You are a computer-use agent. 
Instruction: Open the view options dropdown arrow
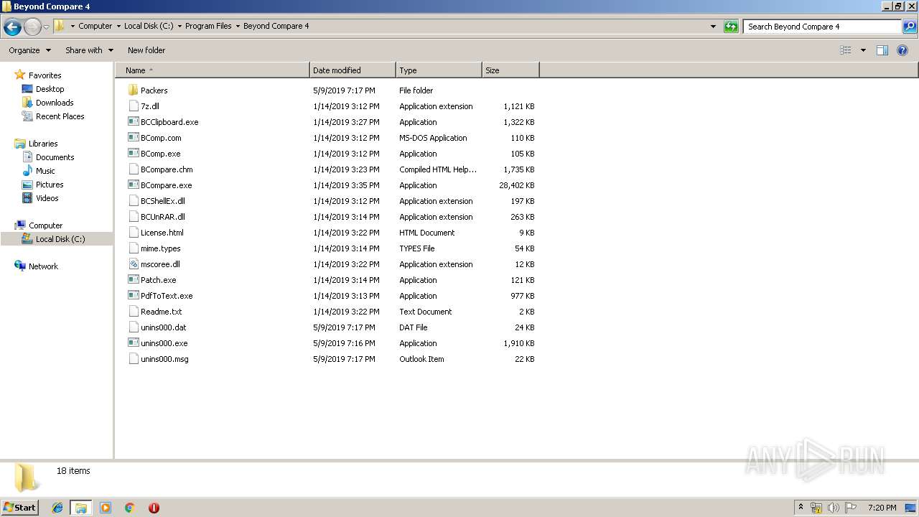[863, 50]
